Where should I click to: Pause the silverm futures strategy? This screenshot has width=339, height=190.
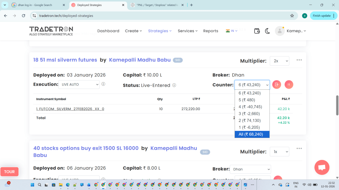pos(289,84)
